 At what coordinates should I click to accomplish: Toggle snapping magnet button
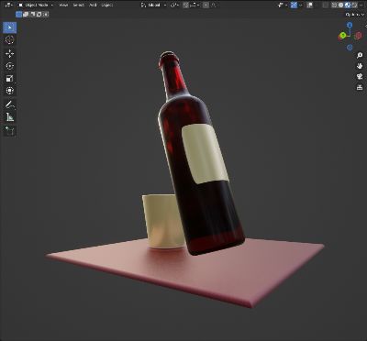pos(185,5)
